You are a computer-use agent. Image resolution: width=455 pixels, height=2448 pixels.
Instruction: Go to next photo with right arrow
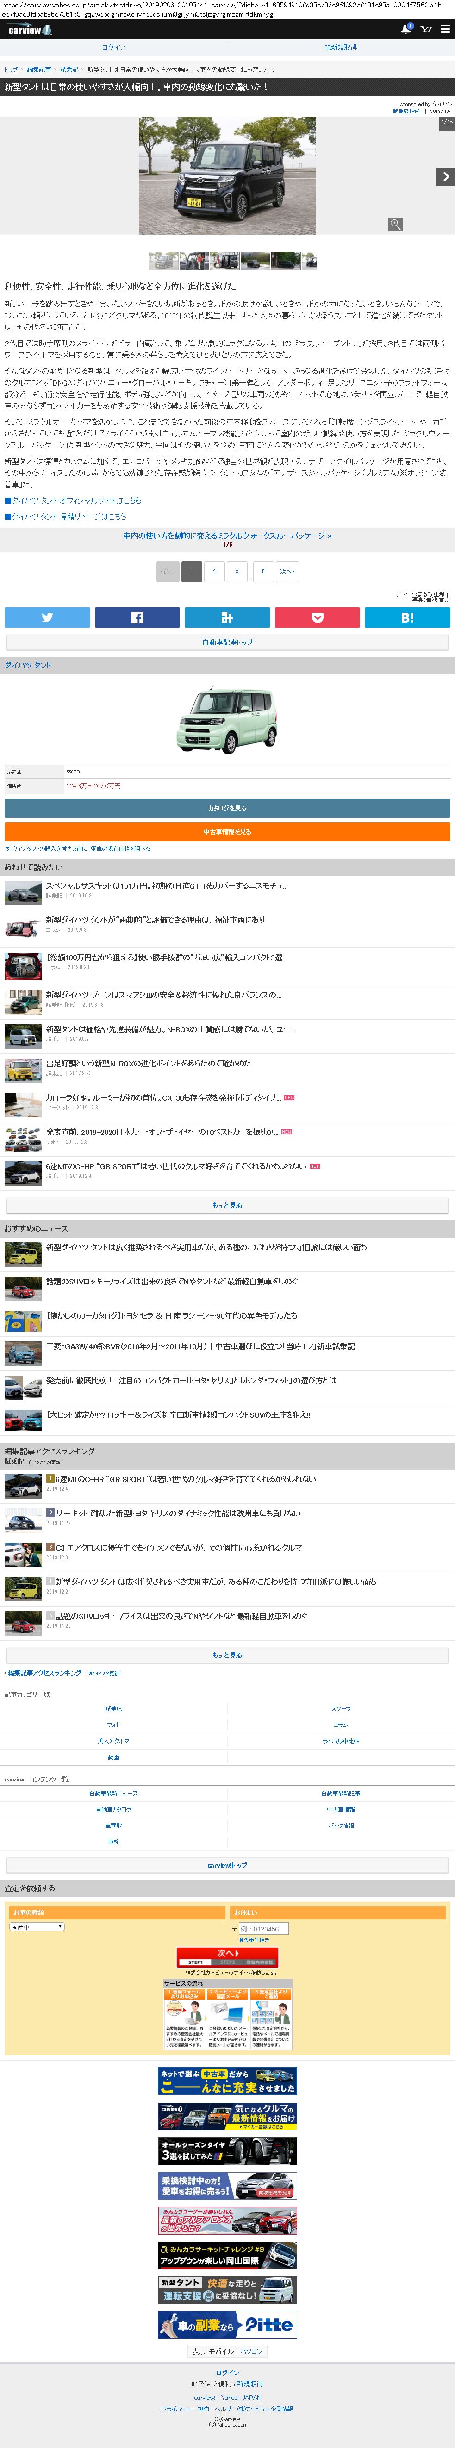[444, 177]
